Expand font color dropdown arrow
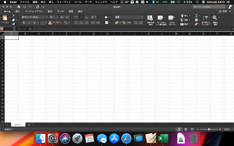 [x=61, y=23]
